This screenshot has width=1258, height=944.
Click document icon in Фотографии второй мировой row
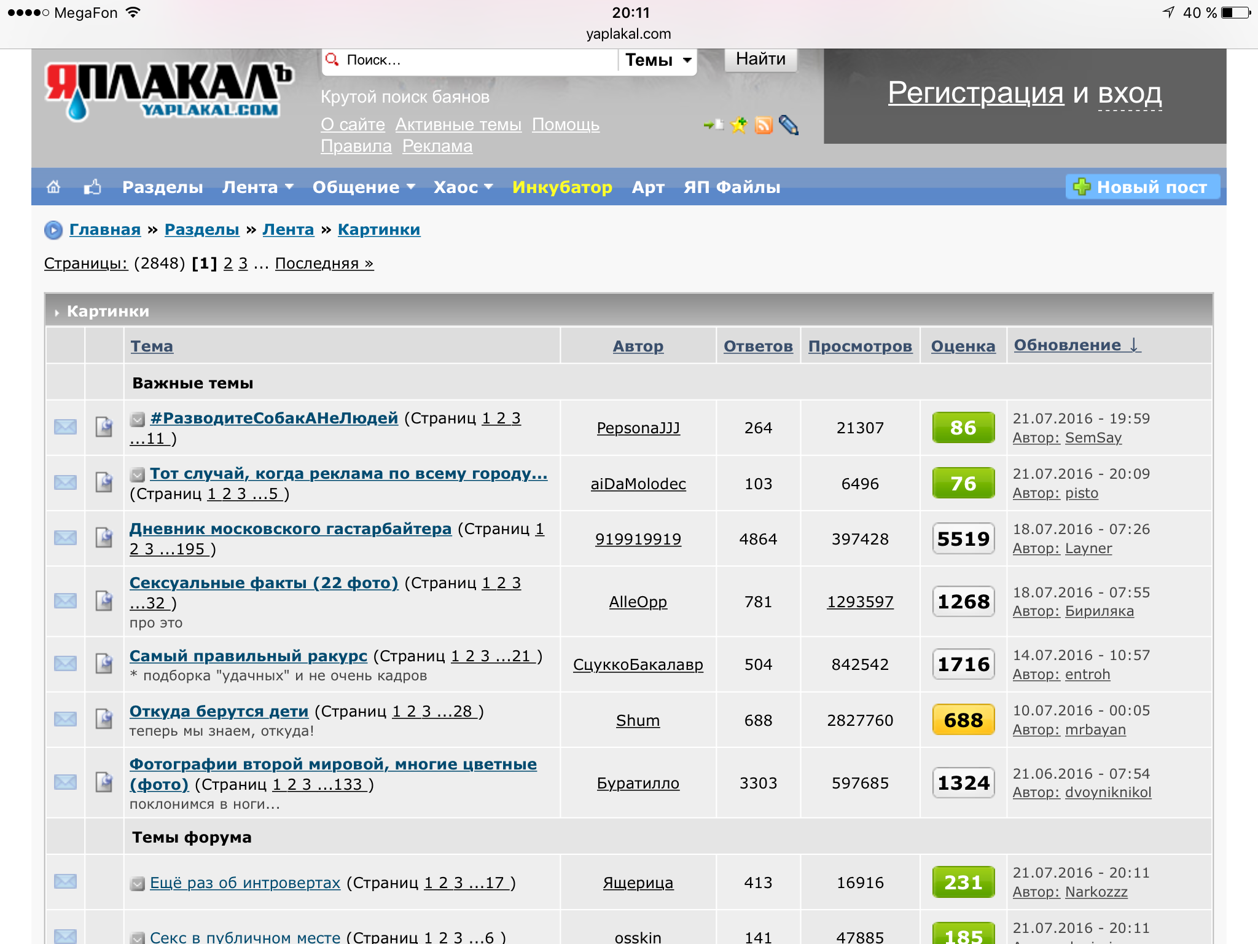point(104,782)
